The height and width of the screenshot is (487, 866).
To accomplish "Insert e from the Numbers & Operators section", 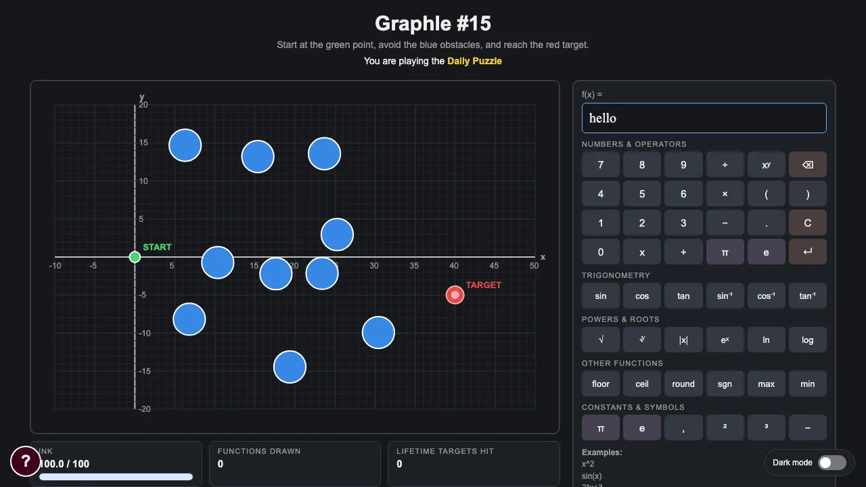I will [766, 252].
